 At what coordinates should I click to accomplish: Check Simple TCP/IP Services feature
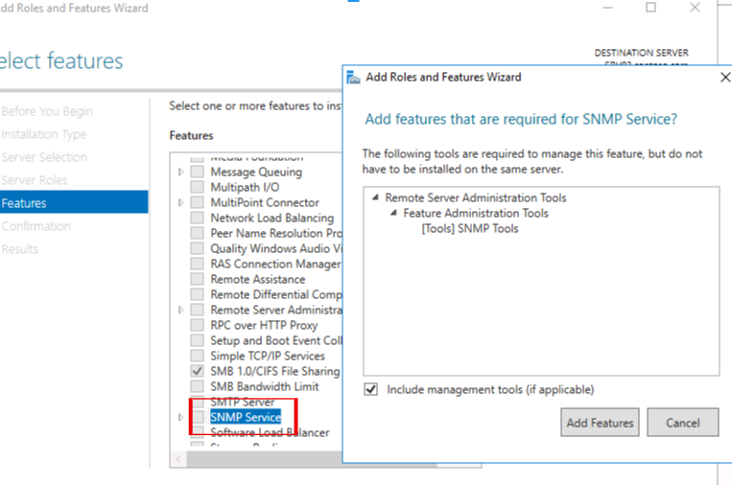[x=197, y=356]
